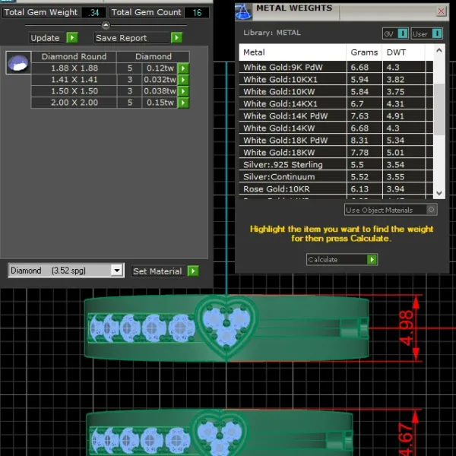Click the green arrow beside Update

(x=72, y=37)
